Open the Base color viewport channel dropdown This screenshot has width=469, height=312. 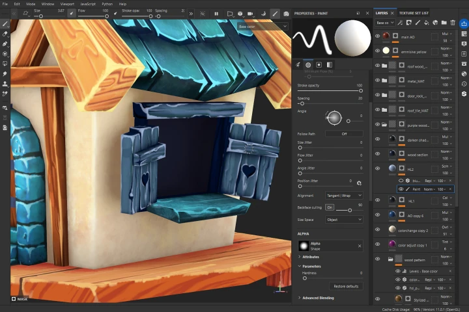click(263, 27)
